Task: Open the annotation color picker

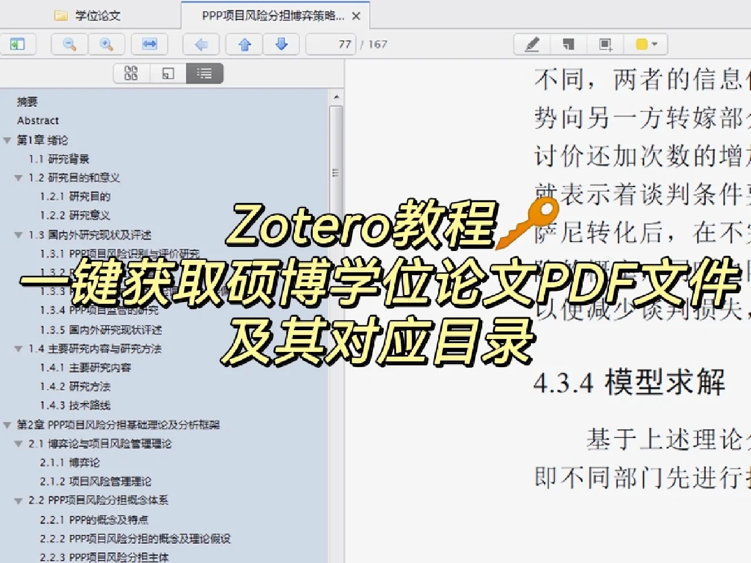Action: pos(646,44)
